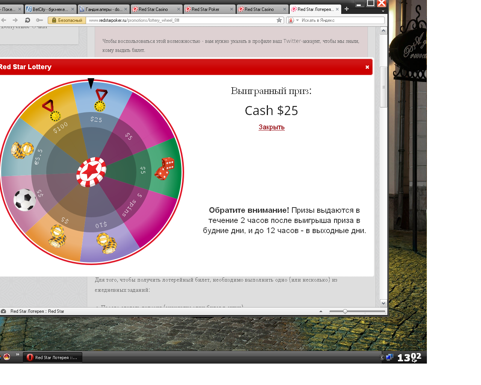Click the soccer ball icon on the wheel
The image size is (481, 385).
25,200
